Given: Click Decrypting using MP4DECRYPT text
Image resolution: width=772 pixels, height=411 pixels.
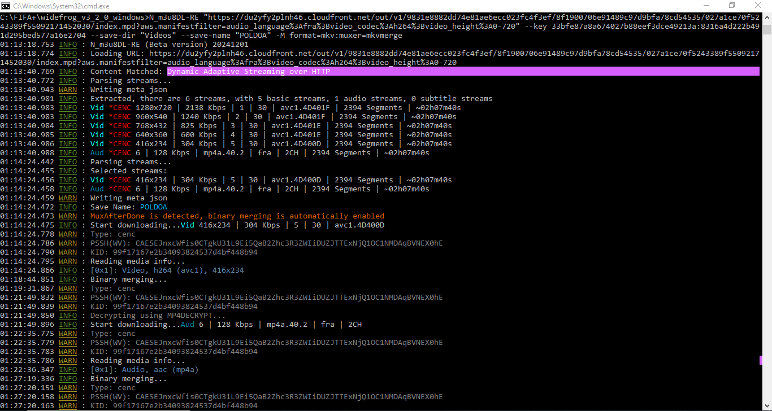Looking at the screenshot, I should click(x=158, y=315).
